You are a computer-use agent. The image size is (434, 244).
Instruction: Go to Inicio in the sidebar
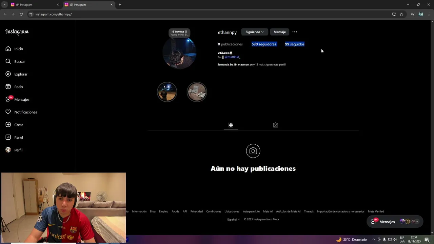(14, 49)
